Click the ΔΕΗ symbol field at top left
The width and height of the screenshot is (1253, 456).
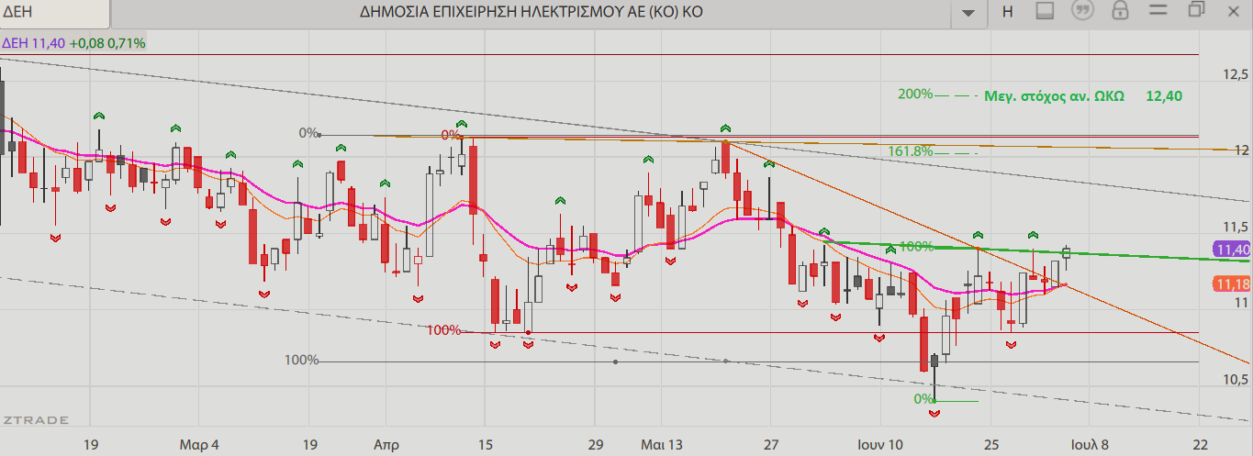point(55,13)
